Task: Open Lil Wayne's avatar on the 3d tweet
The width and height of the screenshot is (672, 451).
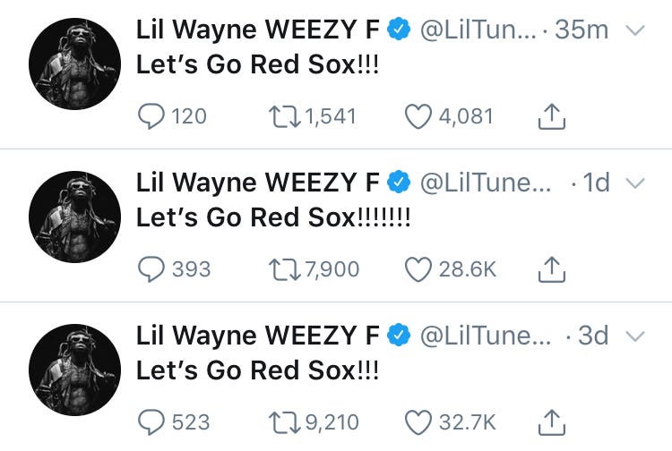Action: pyautogui.click(x=75, y=370)
